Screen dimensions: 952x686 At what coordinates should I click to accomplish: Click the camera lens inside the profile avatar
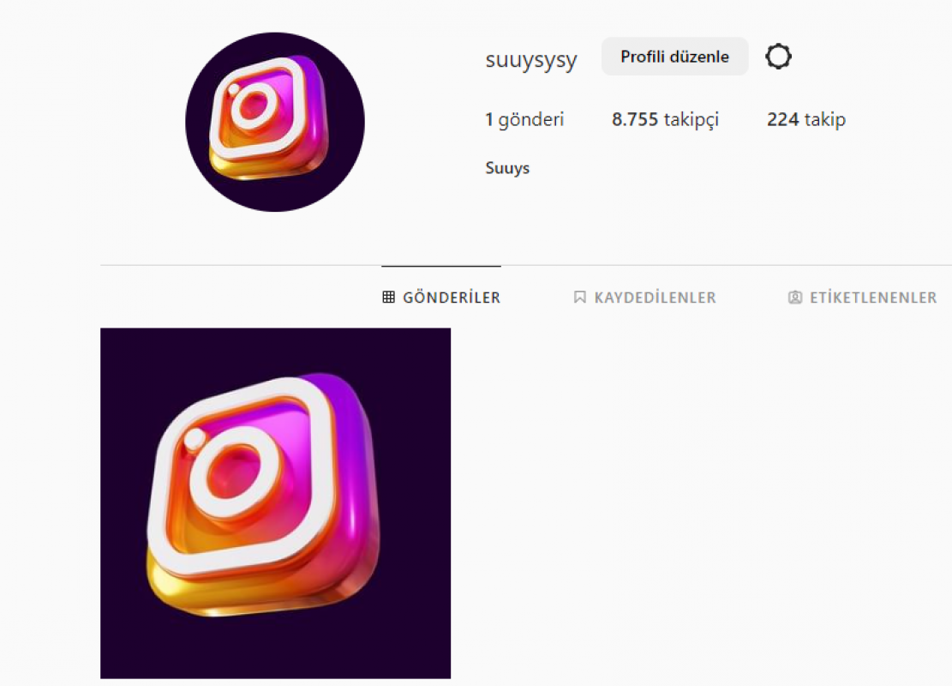coord(254,107)
